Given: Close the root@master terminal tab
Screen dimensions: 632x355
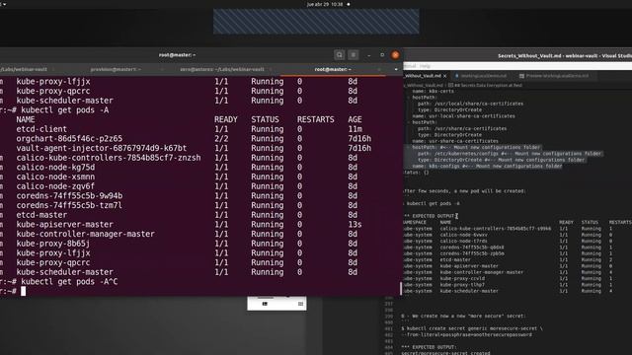Looking at the screenshot, I should pyautogui.click(x=379, y=69).
